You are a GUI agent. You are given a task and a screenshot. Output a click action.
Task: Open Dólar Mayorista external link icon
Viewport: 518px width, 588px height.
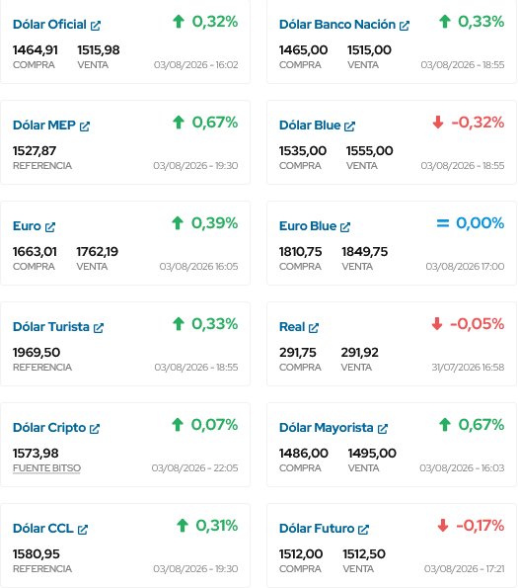(x=383, y=429)
